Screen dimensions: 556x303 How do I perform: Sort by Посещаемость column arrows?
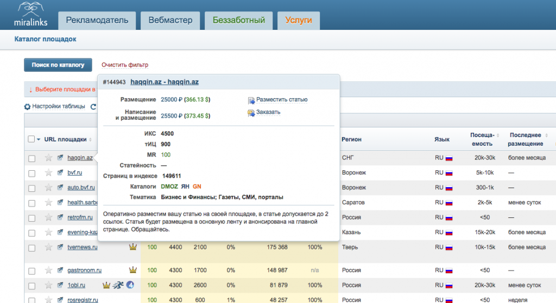coord(498,135)
